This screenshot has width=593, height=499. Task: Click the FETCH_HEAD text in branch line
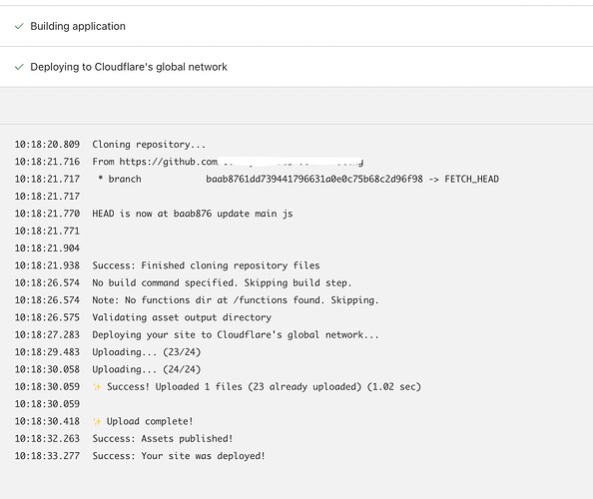coord(471,180)
